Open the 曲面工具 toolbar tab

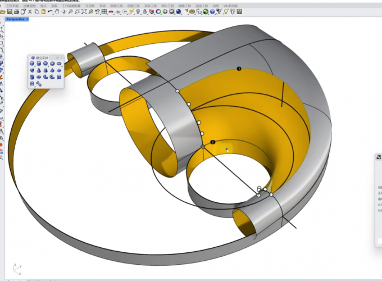coord(134,6)
